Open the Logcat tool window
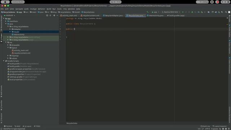231x130 pixels. click(27, 126)
